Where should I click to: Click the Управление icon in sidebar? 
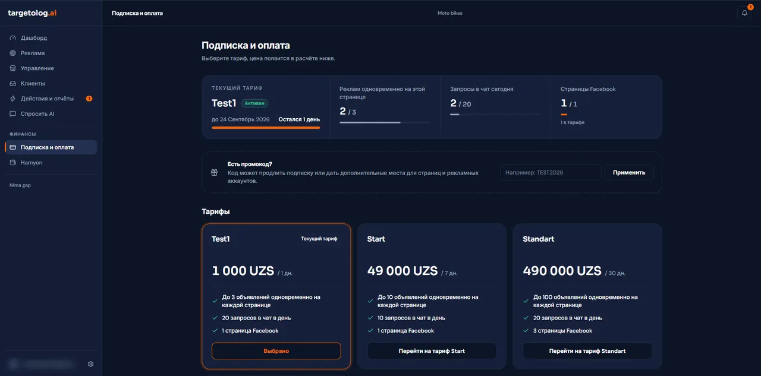[x=13, y=68]
